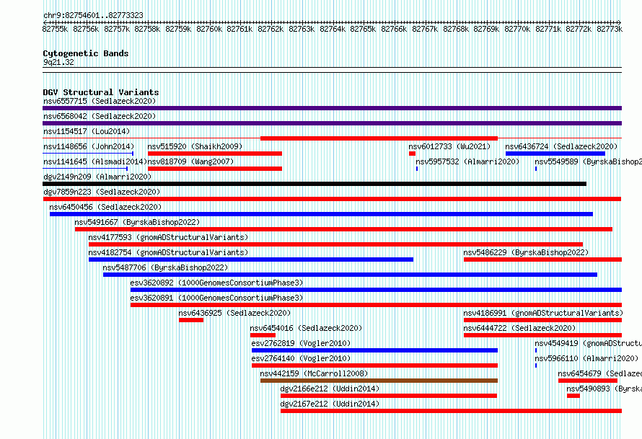
Task: Click the nsv6557715 (Sedlazeck2020) variant label
Action: (x=100, y=101)
